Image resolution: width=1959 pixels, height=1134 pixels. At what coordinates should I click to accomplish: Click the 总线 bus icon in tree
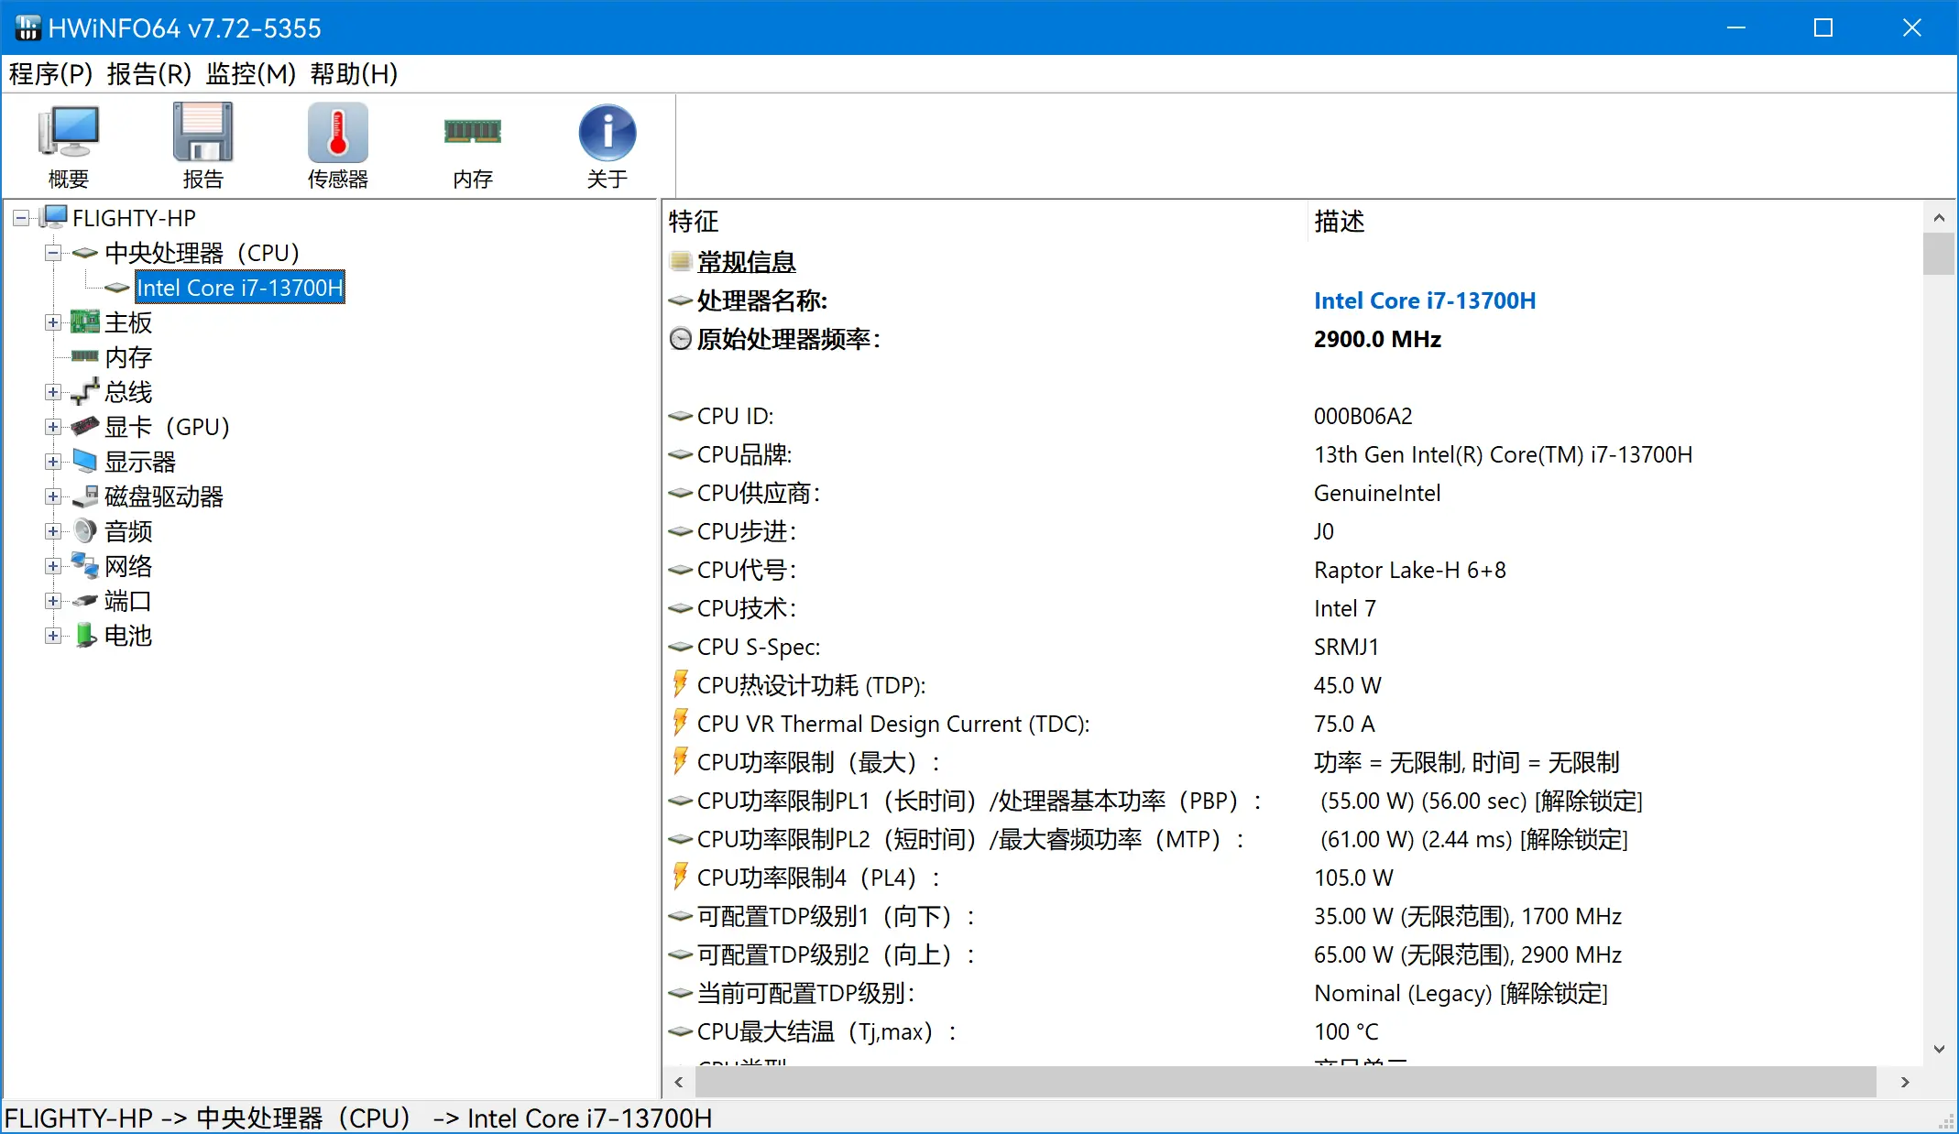coord(85,391)
